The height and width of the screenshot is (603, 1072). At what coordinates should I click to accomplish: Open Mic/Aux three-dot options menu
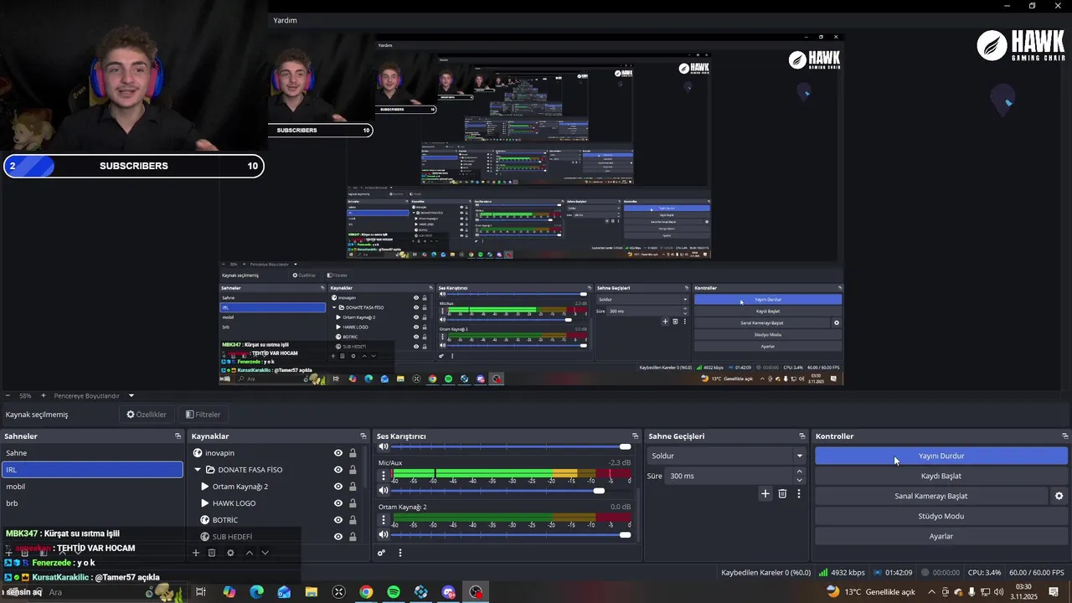384,476
